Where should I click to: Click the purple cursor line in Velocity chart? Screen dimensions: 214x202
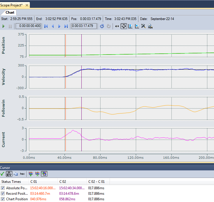(81, 77)
